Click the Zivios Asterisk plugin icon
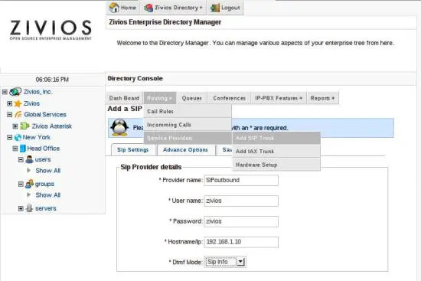This screenshot has height=281, width=421. [24, 126]
